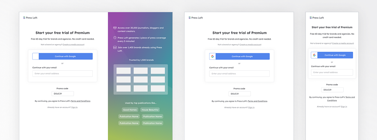377x140 pixels.
Task: Click 'Used by top publications like…' text
Action: click(141, 103)
